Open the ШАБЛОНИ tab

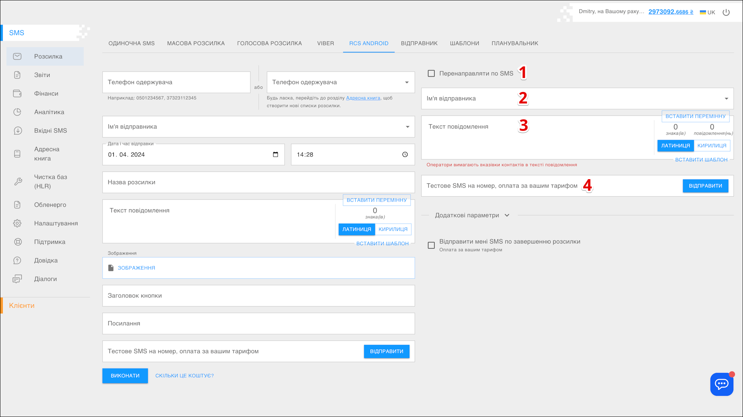[x=464, y=43]
